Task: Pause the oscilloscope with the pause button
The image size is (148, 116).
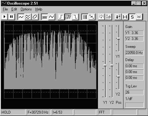Action: [11, 17]
